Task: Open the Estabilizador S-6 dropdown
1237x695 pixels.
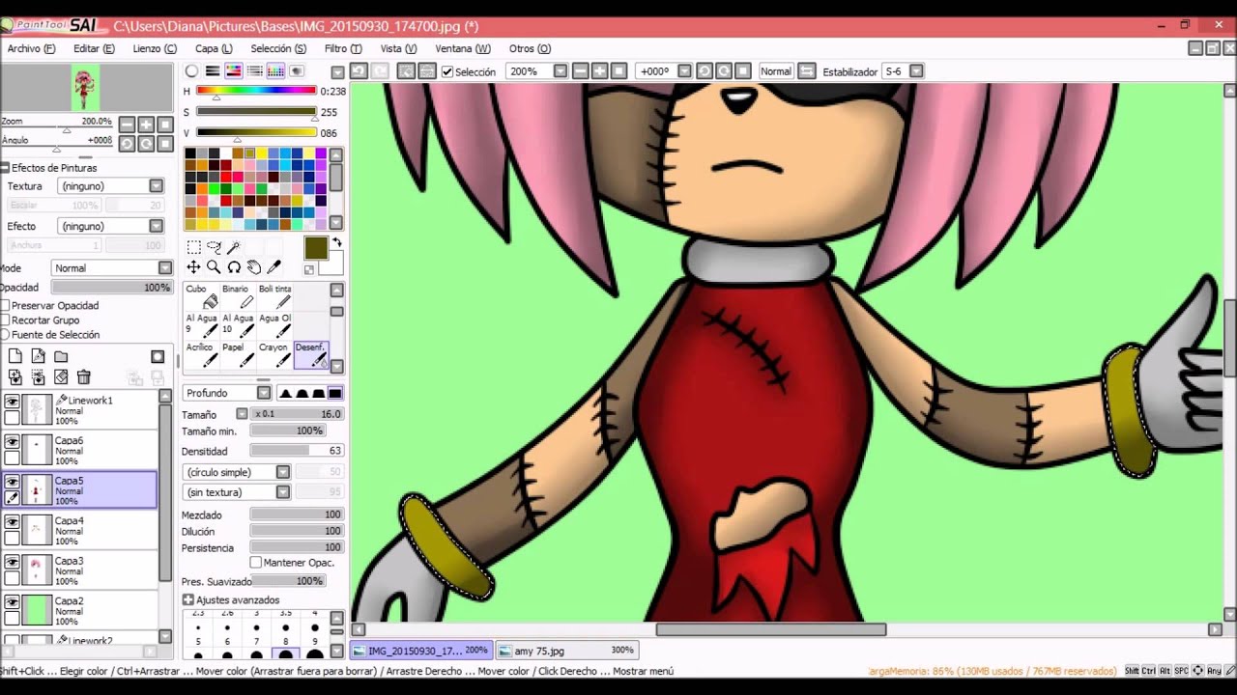Action: pos(916,71)
